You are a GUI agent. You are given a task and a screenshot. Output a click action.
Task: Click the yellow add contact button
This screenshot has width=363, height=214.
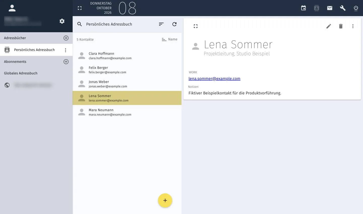[165, 200]
